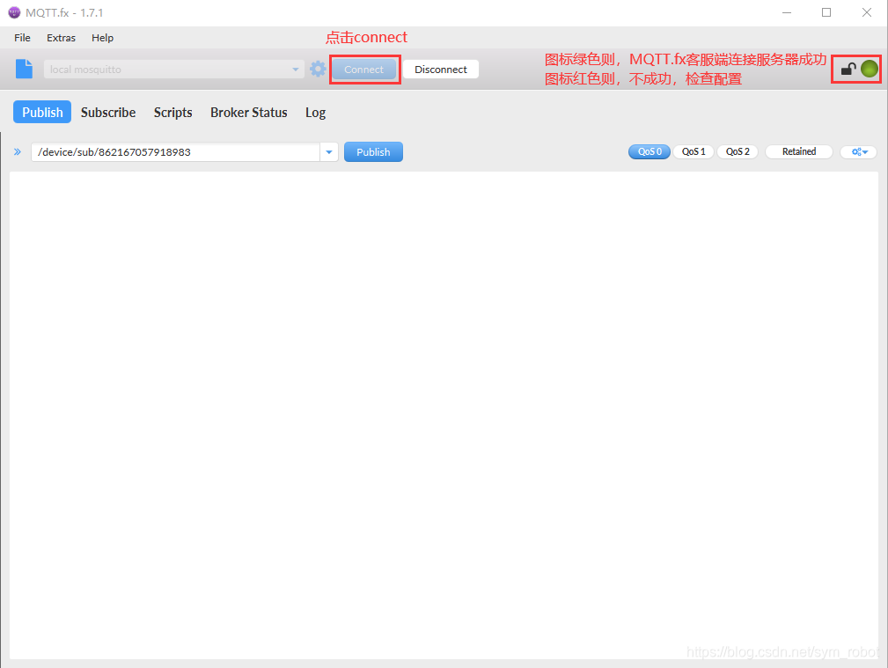
Task: Expand the publish topic history dropdown arrow
Action: (x=329, y=152)
